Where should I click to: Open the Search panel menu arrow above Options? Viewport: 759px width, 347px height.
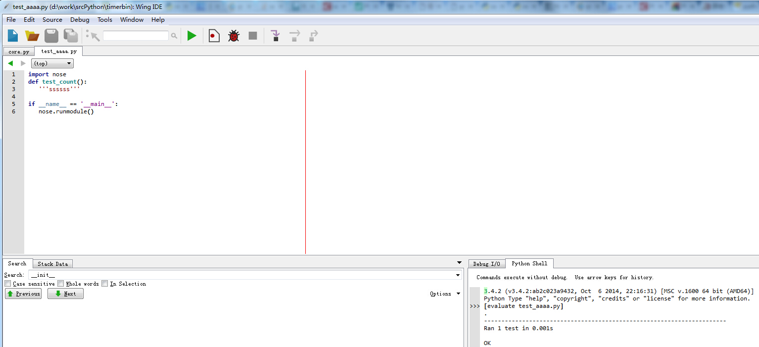point(459,263)
